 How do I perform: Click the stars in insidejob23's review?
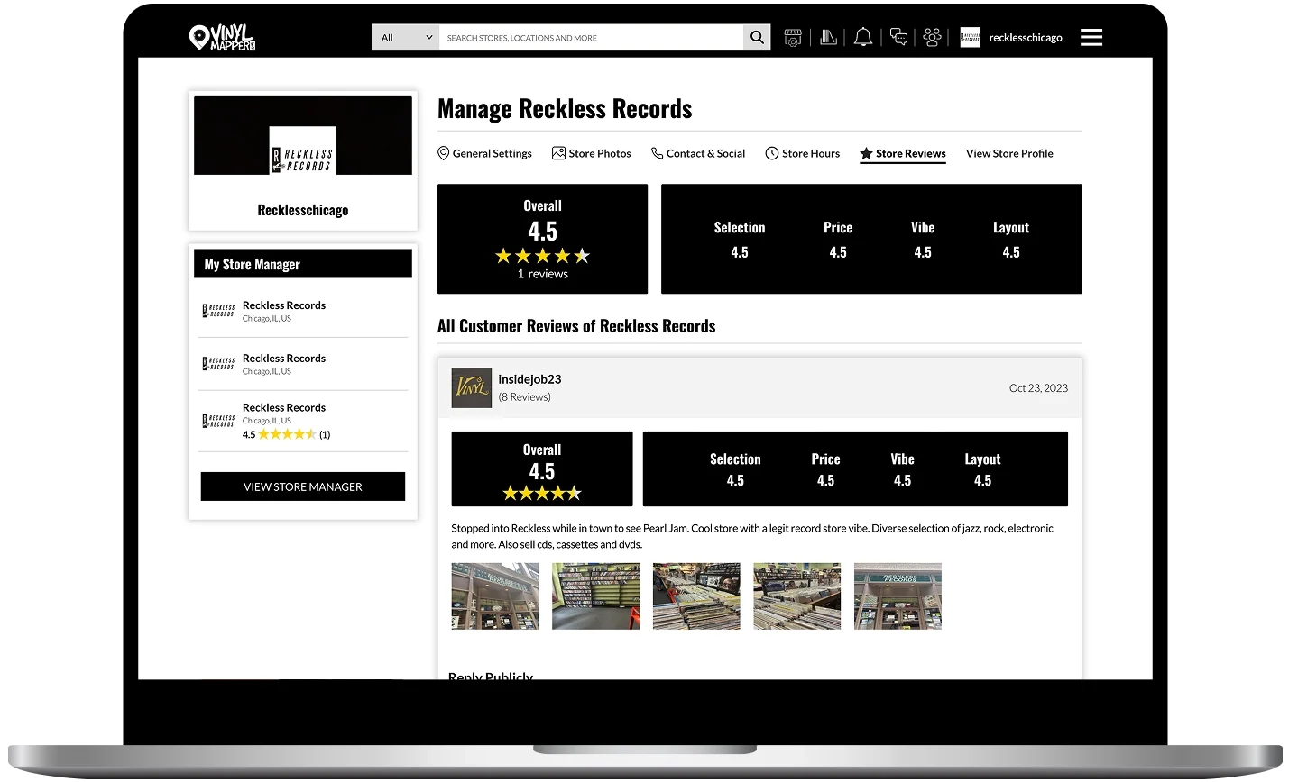(542, 493)
